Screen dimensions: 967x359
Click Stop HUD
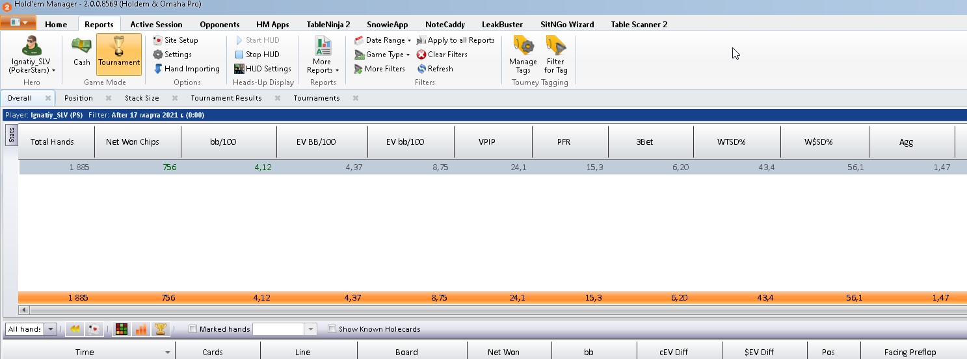pyautogui.click(x=257, y=55)
